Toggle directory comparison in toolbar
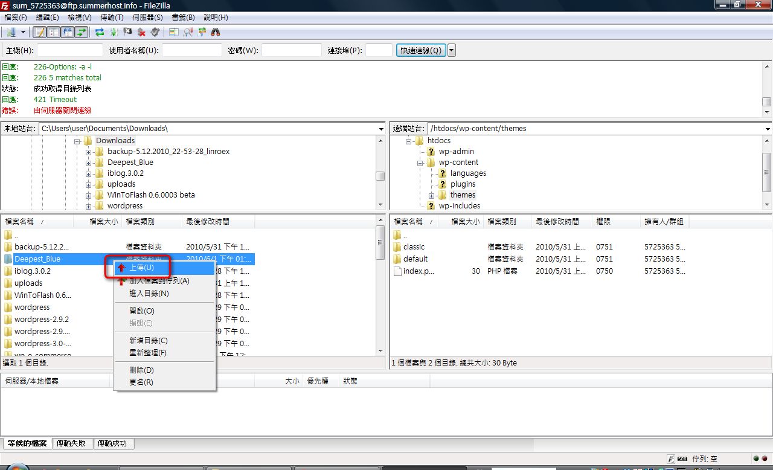This screenshot has width=773, height=470. point(174,32)
